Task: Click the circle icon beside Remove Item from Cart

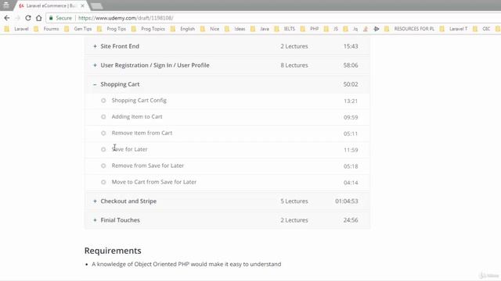Action: (103, 133)
